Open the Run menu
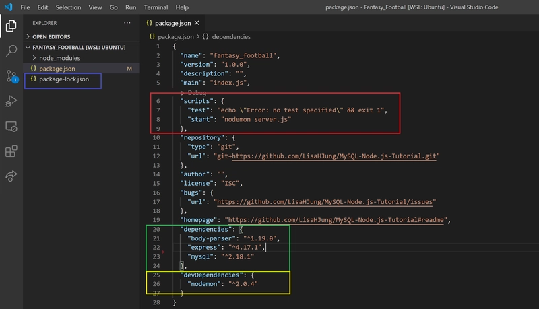 (x=131, y=7)
